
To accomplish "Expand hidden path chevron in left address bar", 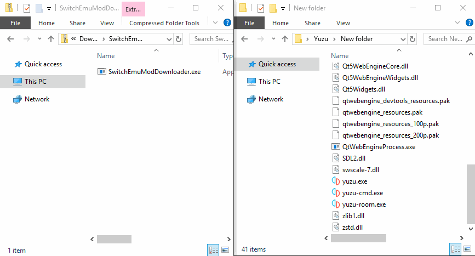I will (x=73, y=39).
